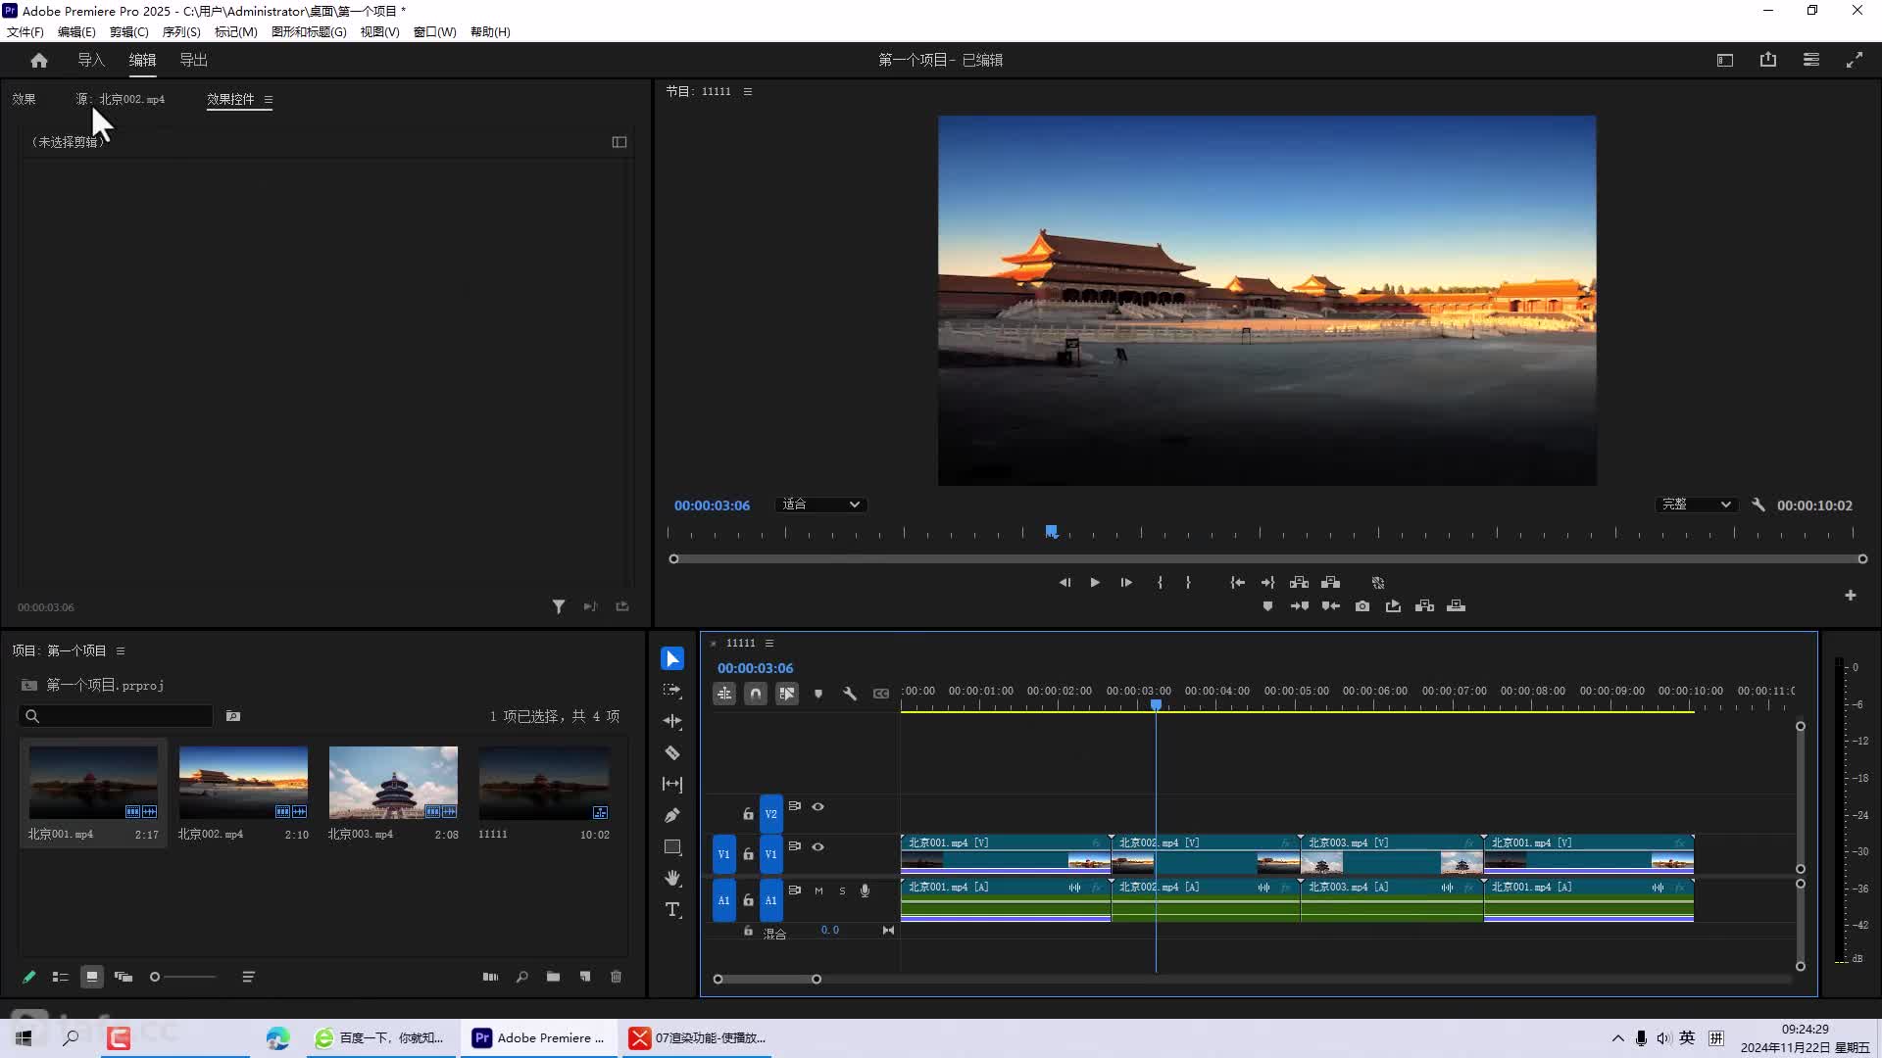Enable voice-over record on A1
Screen dimensions: 1882x1058
point(865,890)
